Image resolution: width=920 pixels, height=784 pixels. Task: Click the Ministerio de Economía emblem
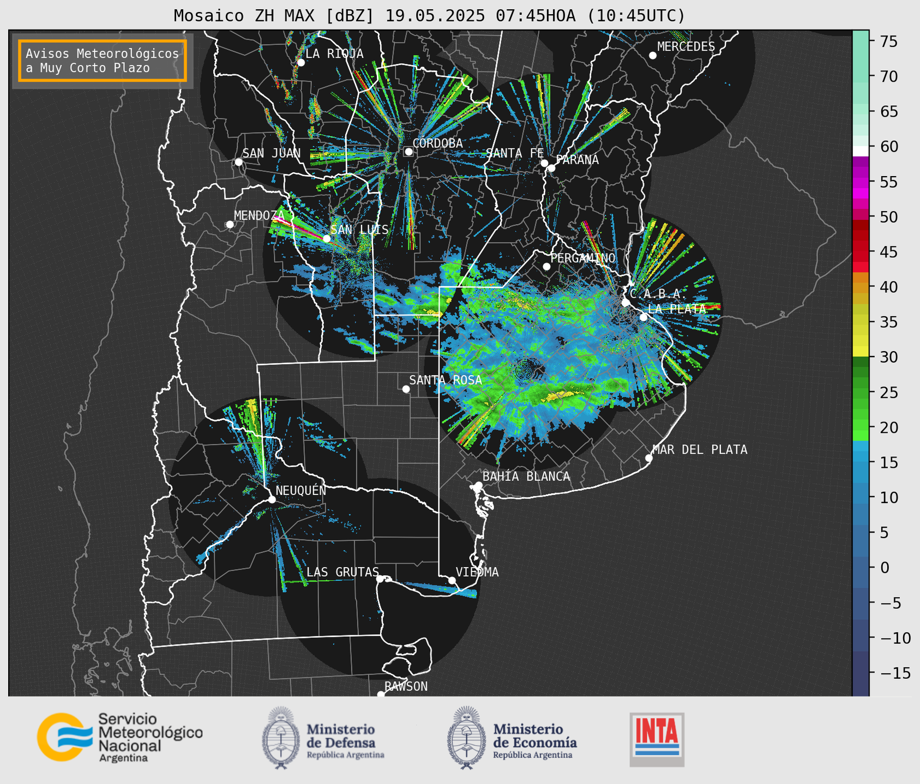click(x=467, y=737)
